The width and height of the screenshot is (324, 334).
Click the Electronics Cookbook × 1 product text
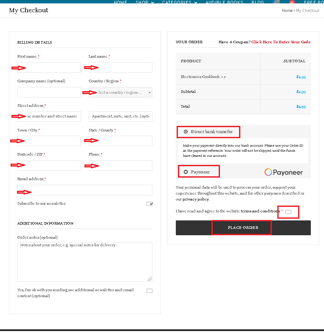203,77
